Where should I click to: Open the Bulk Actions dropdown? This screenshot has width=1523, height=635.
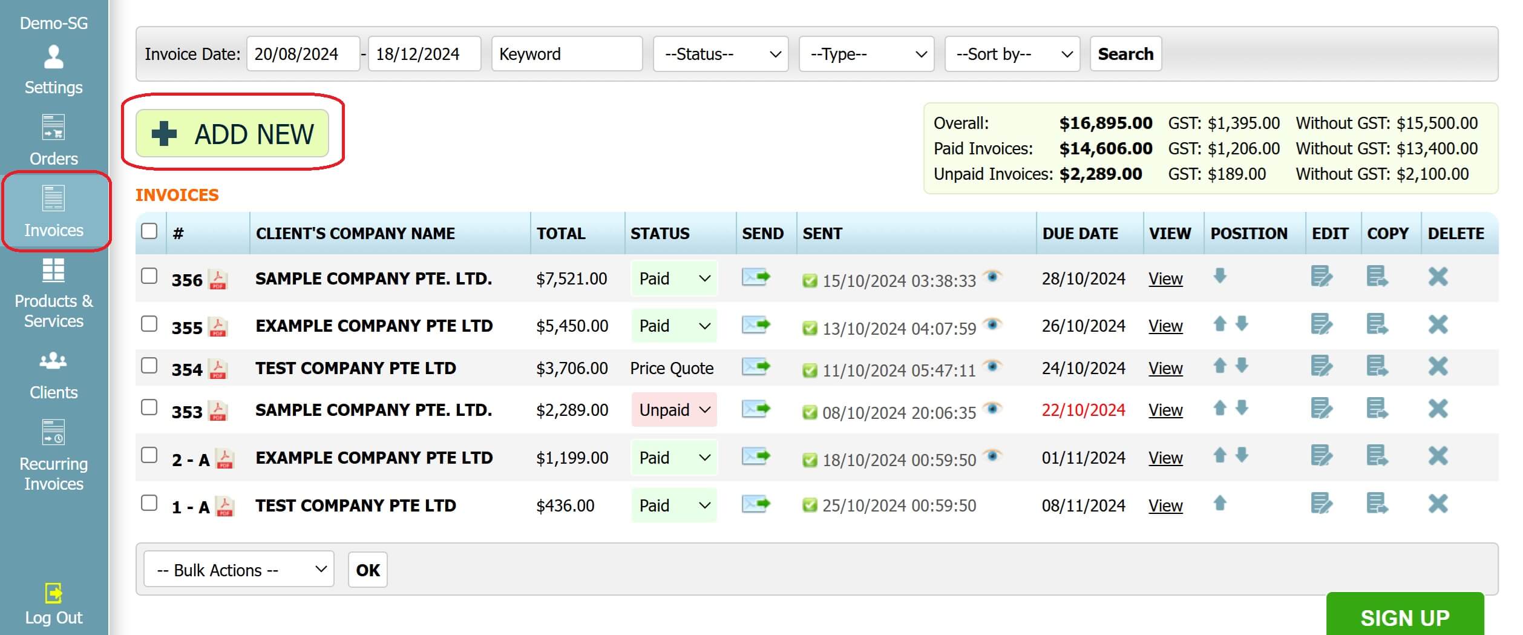pyautogui.click(x=239, y=570)
